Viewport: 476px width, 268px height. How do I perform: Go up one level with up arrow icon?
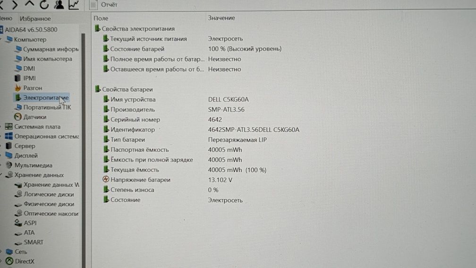click(x=29, y=4)
